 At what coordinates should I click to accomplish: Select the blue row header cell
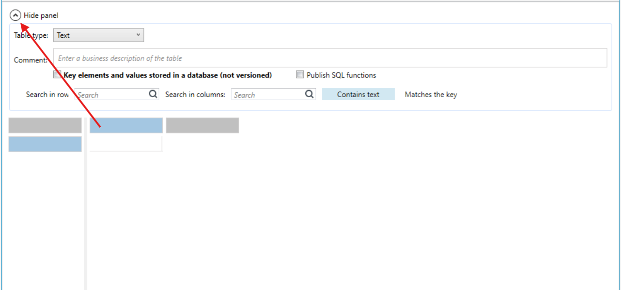tap(45, 144)
